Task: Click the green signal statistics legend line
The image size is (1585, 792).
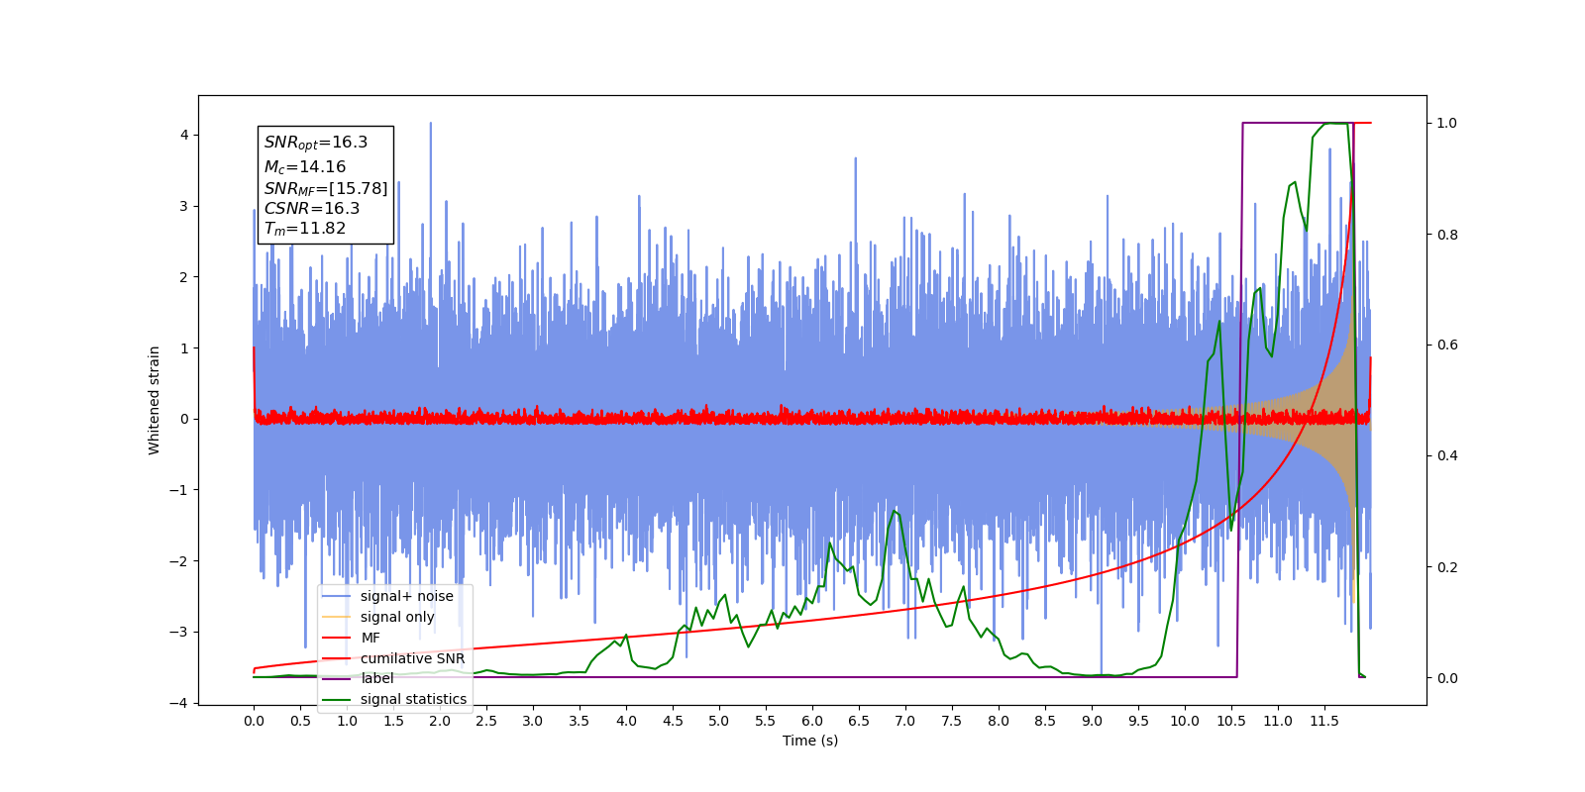Action: click(337, 699)
